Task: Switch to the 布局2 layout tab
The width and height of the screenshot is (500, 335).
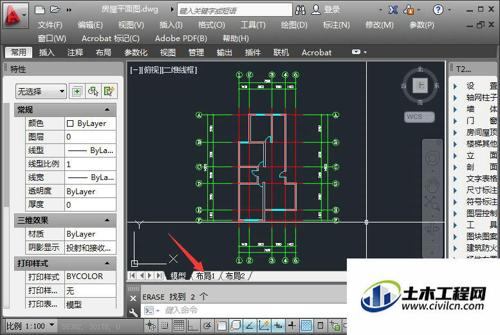Action: (235, 276)
